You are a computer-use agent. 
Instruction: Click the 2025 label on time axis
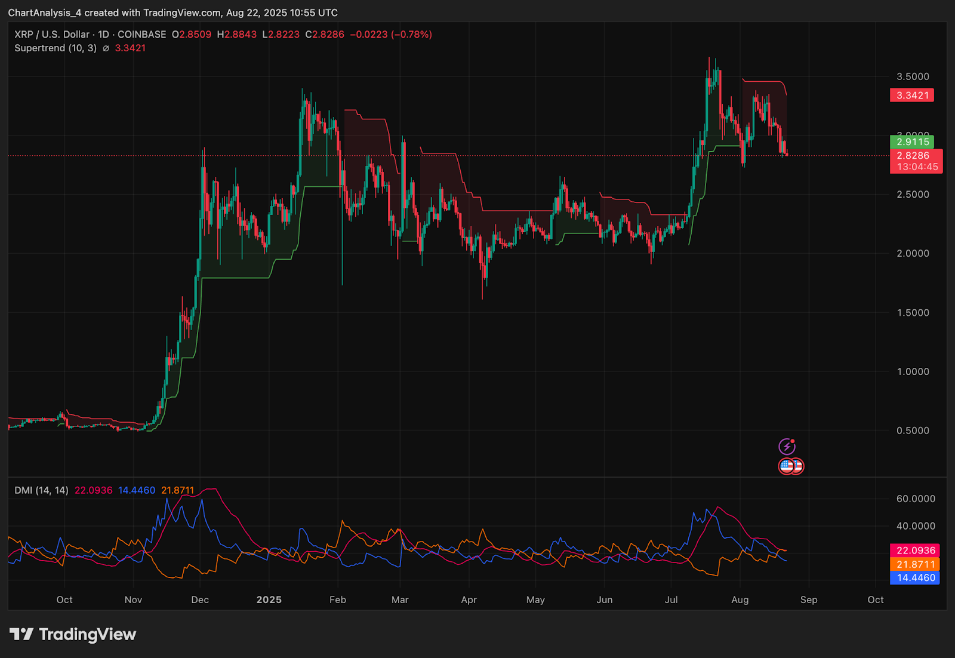tap(269, 599)
